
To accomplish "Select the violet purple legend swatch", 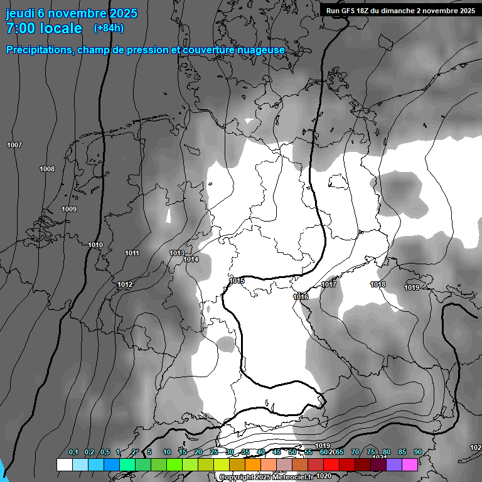I will pos(394,464).
